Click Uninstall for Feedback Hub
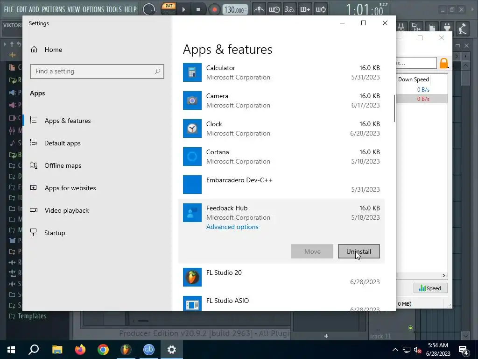This screenshot has height=359, width=478. click(x=359, y=251)
